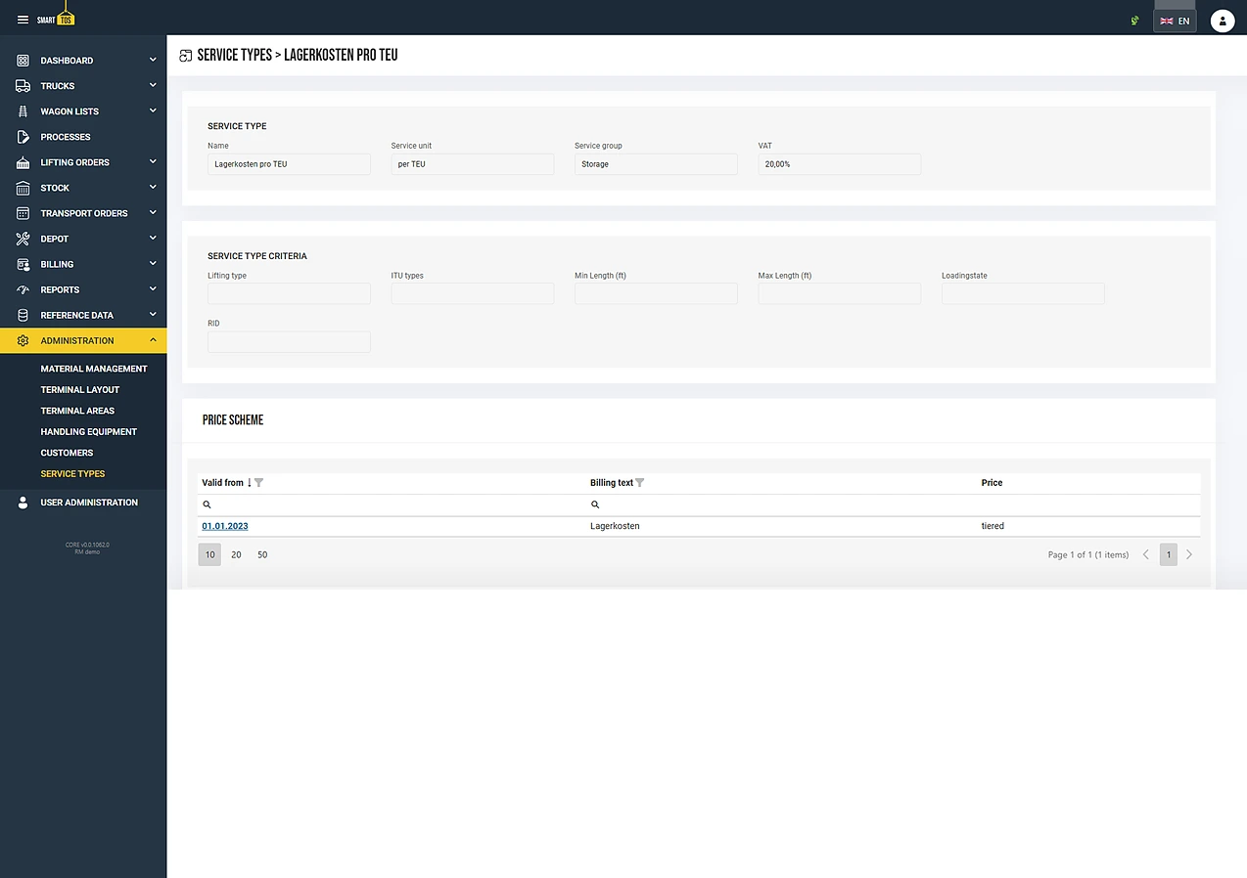Click the Max Length (ft) field
The width and height of the screenshot is (1247, 878).
(x=840, y=293)
